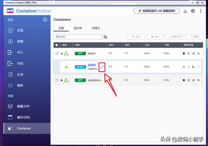Stop the jellyfin APP with square icon
The width and height of the screenshot is (208, 146).
[x=184, y=54]
